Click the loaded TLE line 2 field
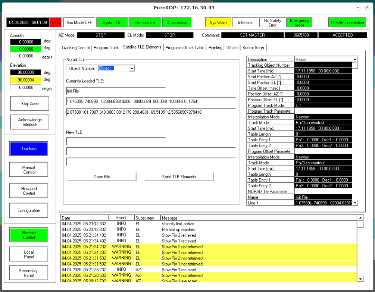 151,112
